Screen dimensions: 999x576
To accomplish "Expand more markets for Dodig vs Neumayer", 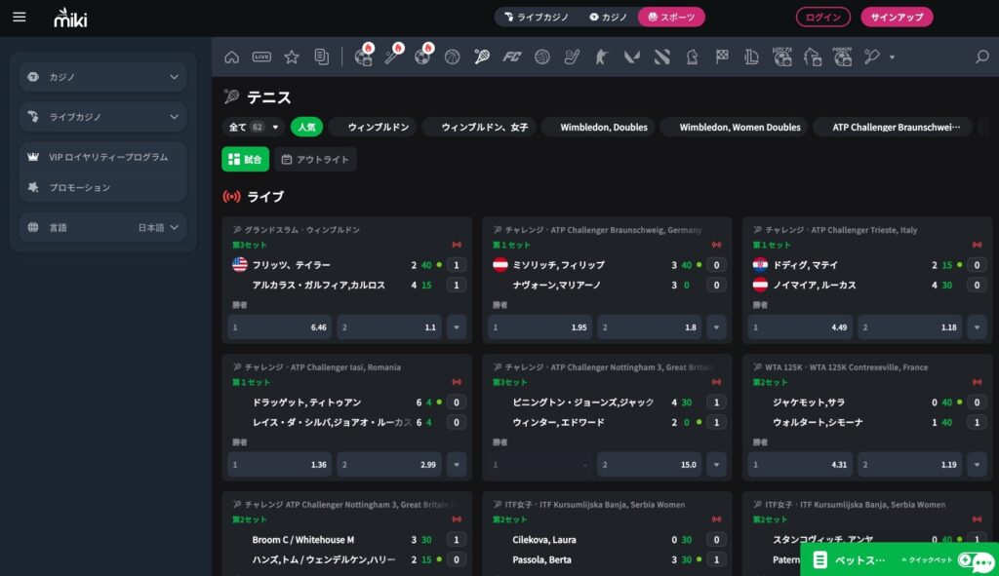I will coord(977,327).
